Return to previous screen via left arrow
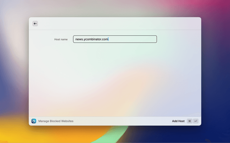This screenshot has height=143, width=230. tap(35, 24)
